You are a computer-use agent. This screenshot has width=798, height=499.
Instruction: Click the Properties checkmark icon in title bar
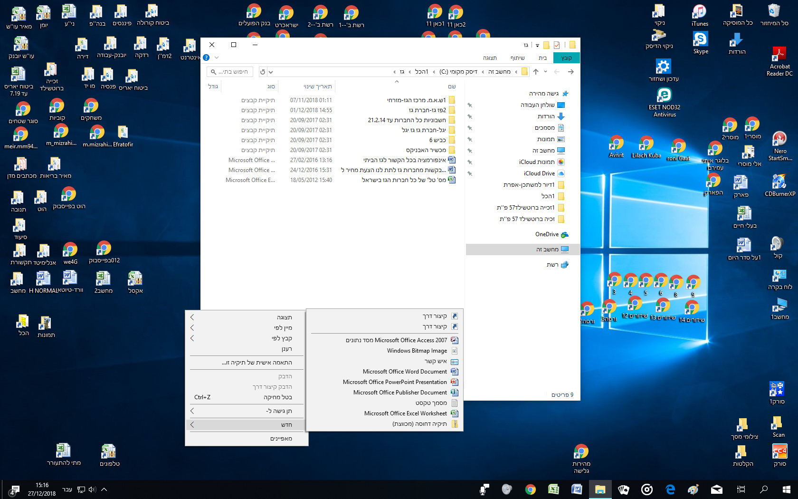coord(557,45)
